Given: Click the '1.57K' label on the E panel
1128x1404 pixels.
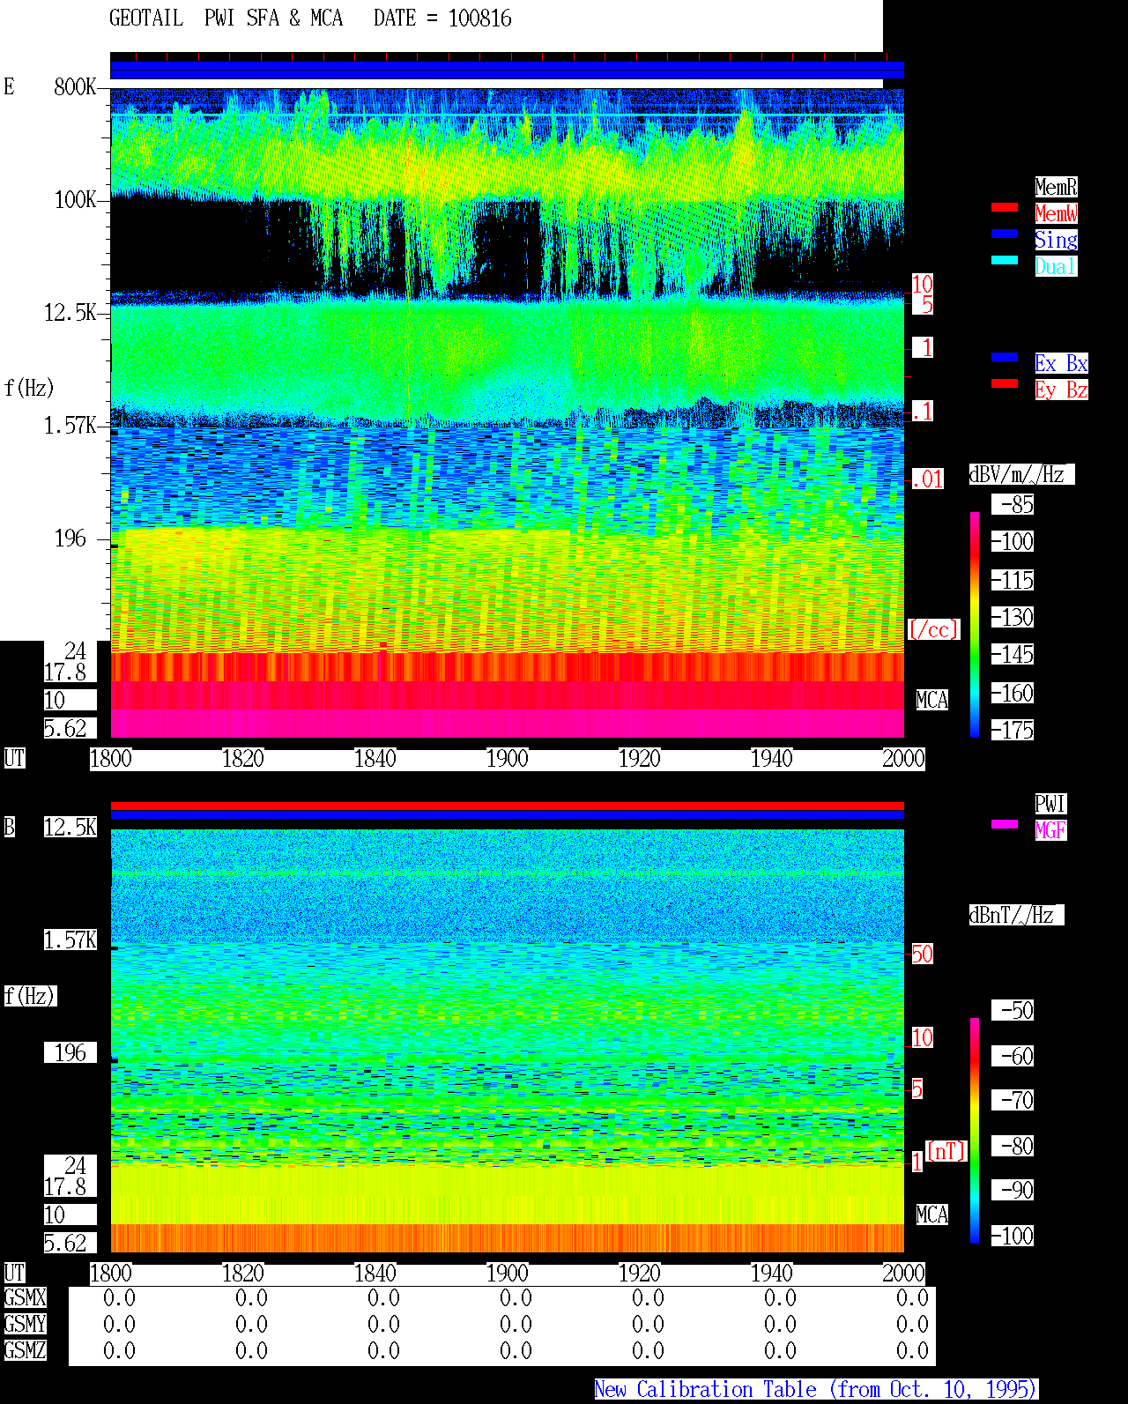Looking at the screenshot, I should (x=70, y=425).
